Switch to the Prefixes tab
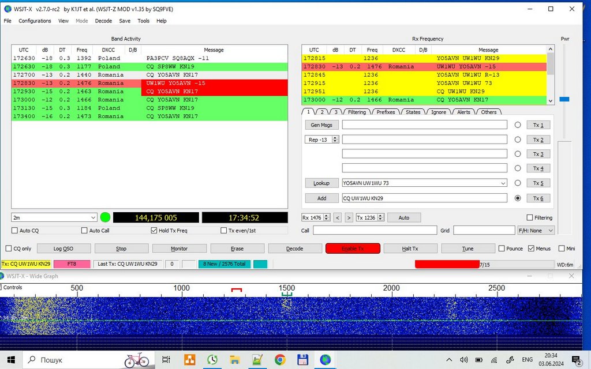The width and height of the screenshot is (591, 369). tap(386, 112)
